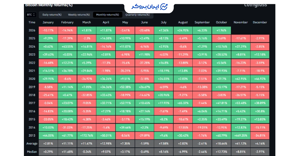Select the 2026 row label
299x156 pixels.
pos(32,30)
